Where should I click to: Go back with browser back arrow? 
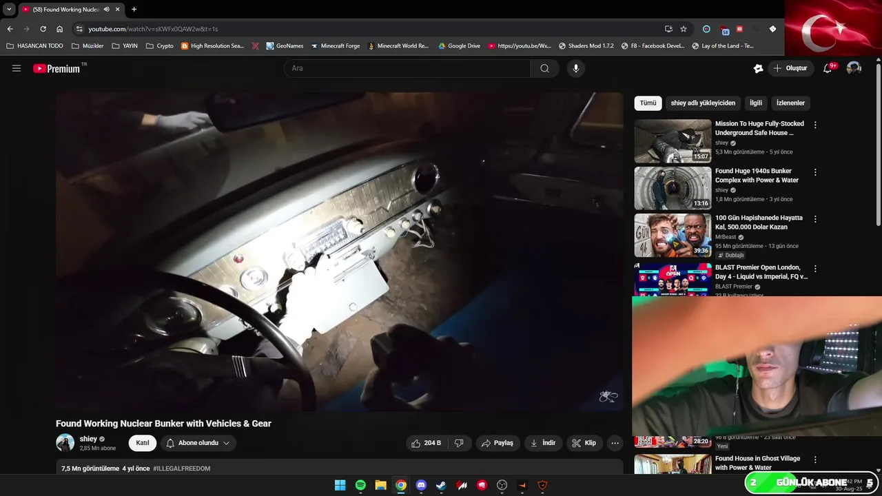tap(10, 29)
